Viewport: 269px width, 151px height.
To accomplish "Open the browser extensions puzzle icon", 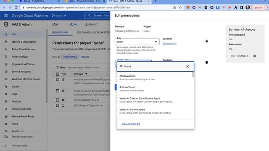I will point(236,8).
